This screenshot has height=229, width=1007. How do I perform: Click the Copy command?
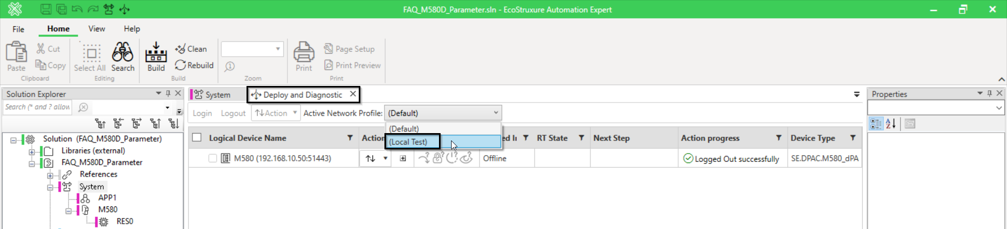(50, 65)
